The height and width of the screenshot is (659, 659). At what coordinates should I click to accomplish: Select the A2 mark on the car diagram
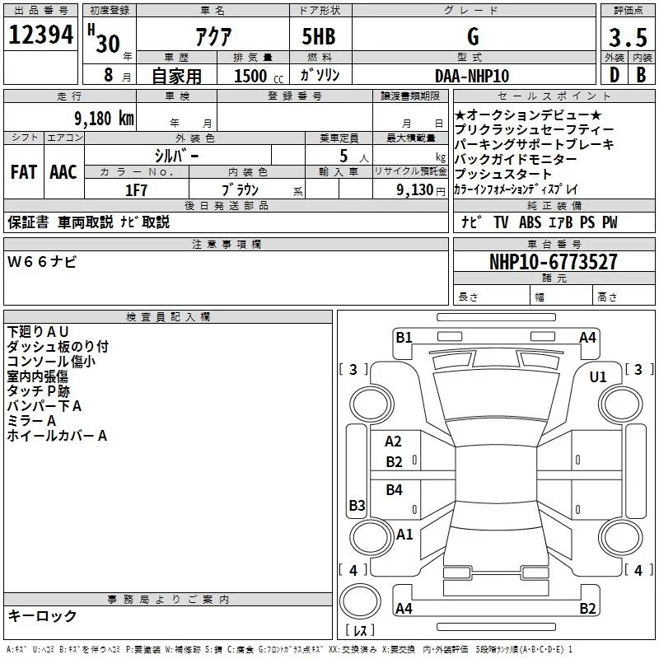393,442
